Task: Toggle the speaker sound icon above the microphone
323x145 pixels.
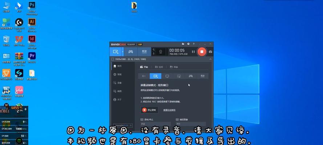Action: point(153,50)
